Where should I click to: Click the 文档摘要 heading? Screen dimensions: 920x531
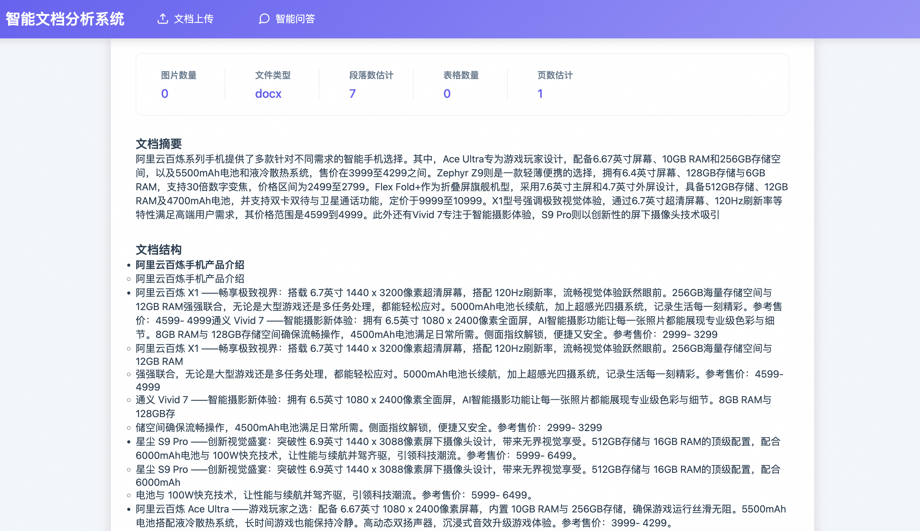(159, 144)
